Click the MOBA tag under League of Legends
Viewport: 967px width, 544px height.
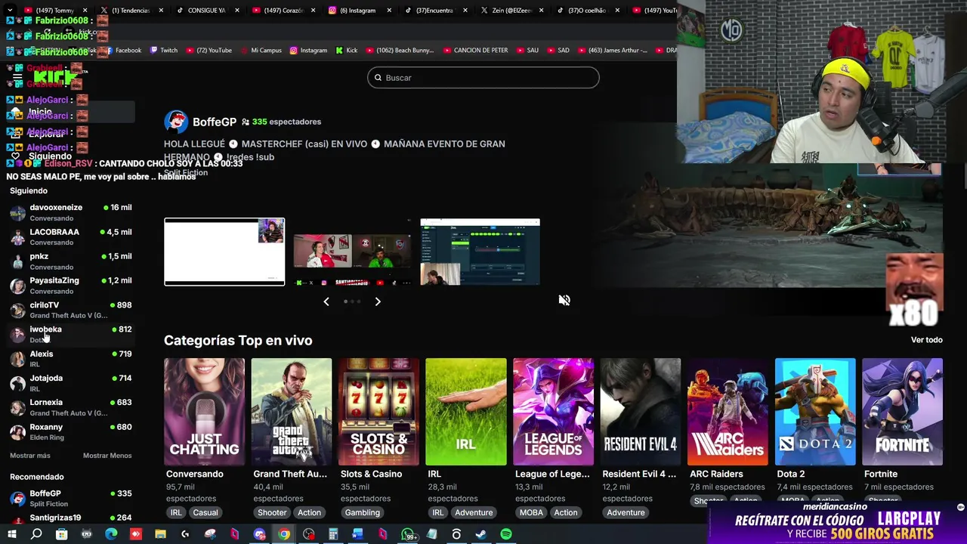531,512
